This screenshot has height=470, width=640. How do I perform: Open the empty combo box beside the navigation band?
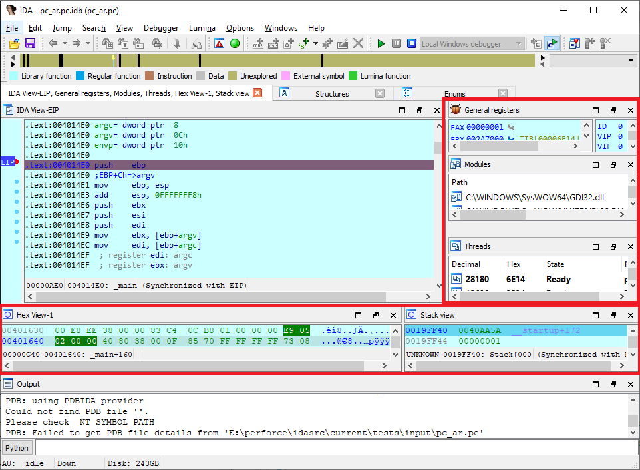tap(593, 61)
